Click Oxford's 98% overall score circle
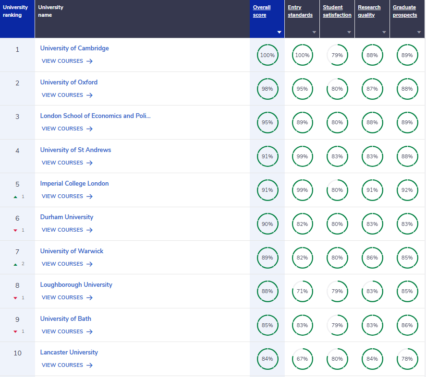 (268, 89)
